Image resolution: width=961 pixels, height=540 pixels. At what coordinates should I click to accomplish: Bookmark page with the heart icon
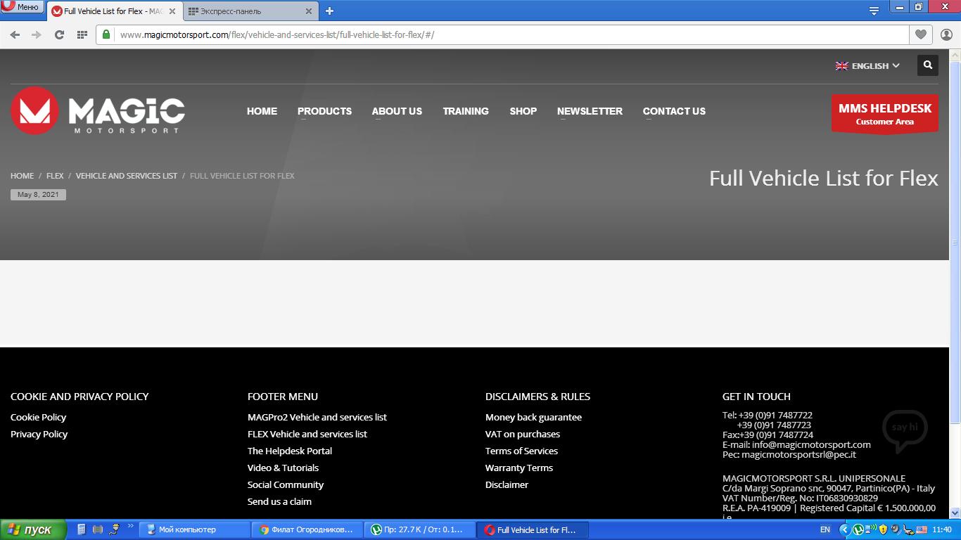coord(920,34)
